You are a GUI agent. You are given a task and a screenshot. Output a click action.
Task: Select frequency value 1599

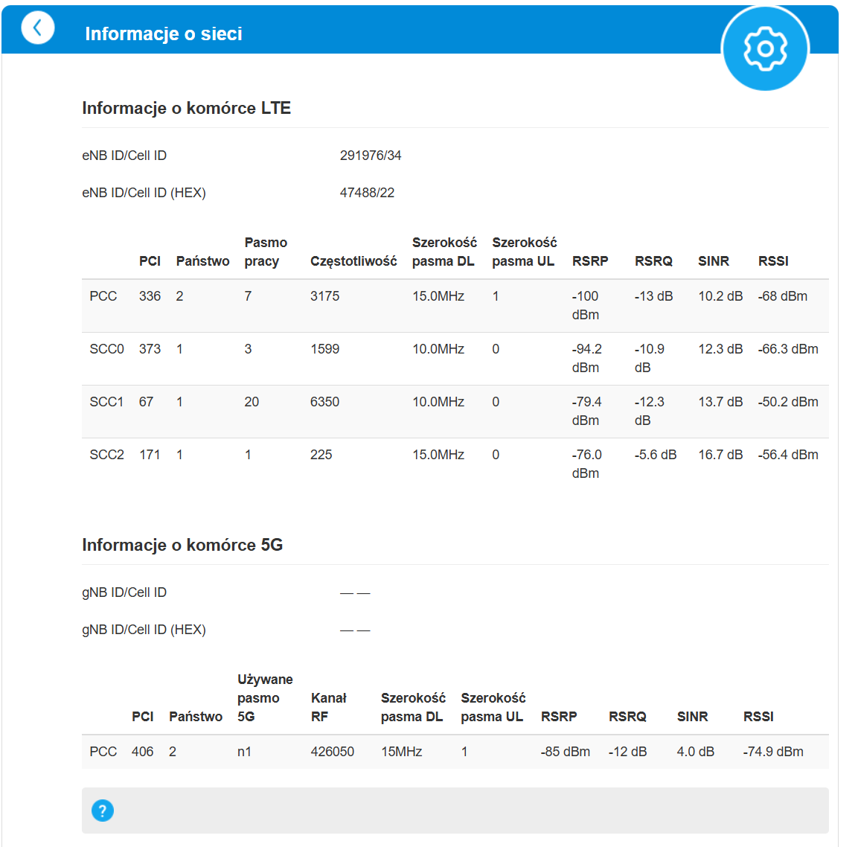(324, 349)
